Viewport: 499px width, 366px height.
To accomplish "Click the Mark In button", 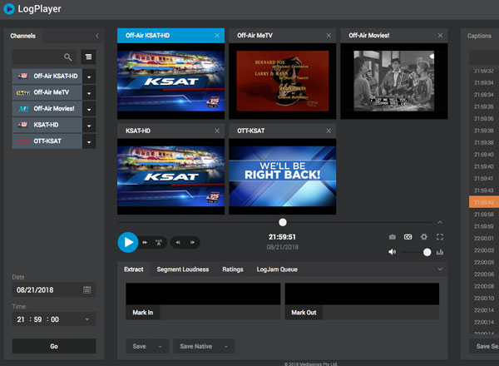I will [x=142, y=314].
